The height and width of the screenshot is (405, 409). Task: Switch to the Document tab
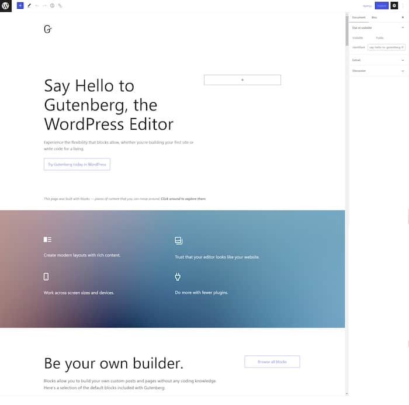(x=359, y=18)
